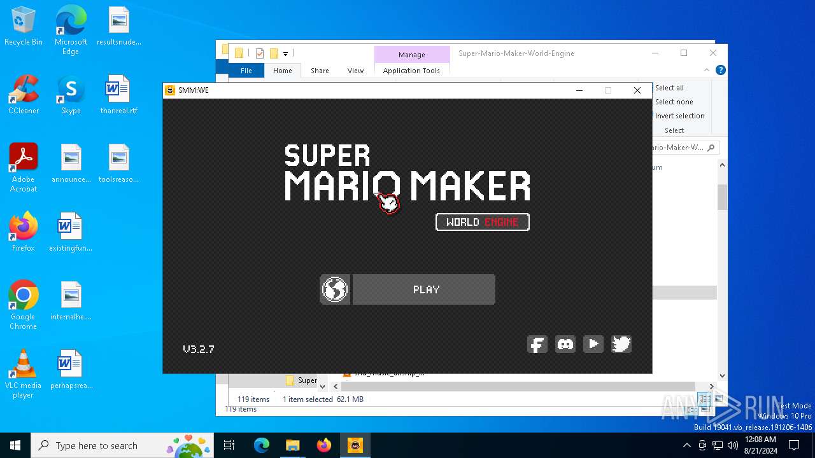
Task: Open Task View on the taskbar
Action: tap(230, 445)
